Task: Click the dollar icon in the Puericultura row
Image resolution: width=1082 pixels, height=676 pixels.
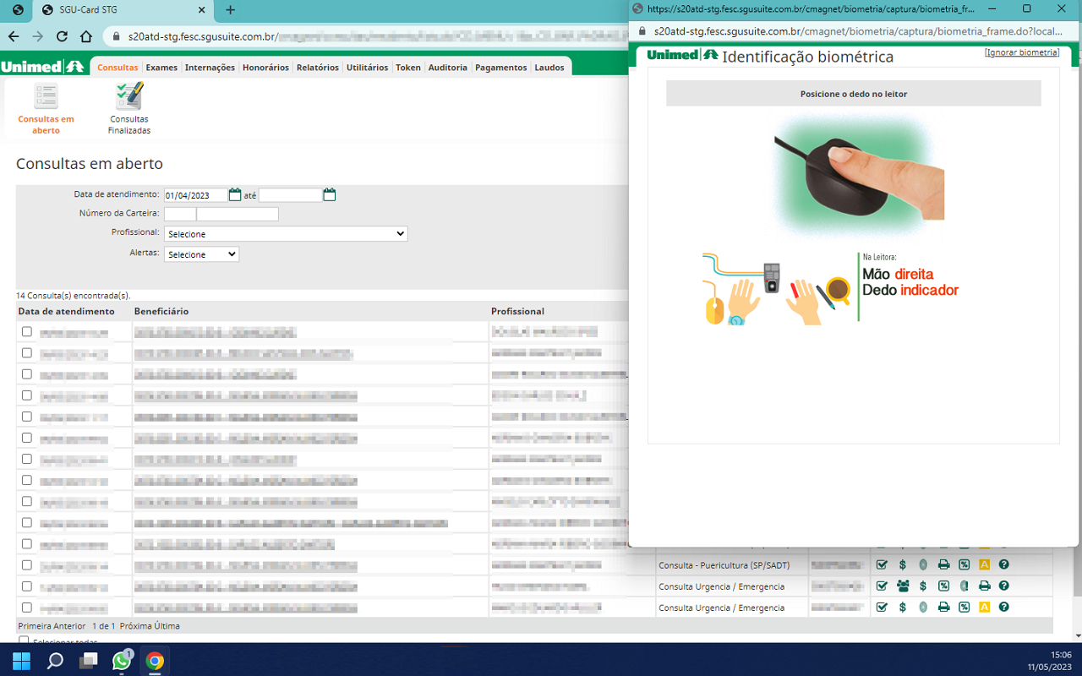Action: point(903,565)
